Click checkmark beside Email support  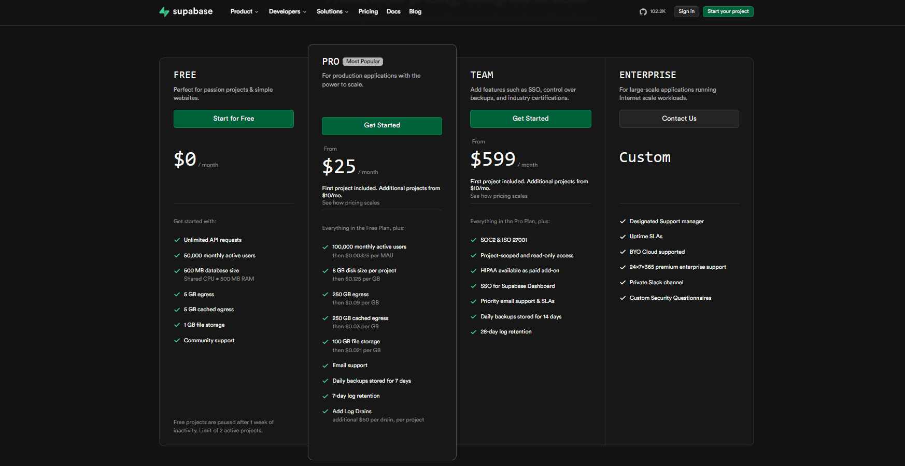coord(325,366)
